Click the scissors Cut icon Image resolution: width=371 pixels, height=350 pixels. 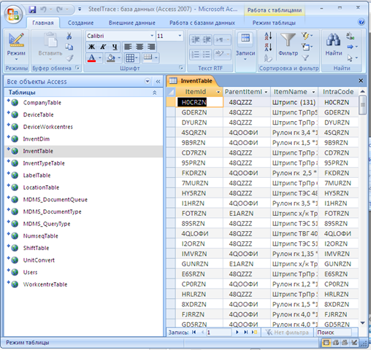tap(69, 36)
